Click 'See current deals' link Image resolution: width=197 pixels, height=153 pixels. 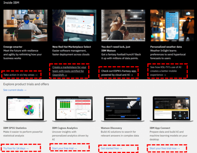15,90
